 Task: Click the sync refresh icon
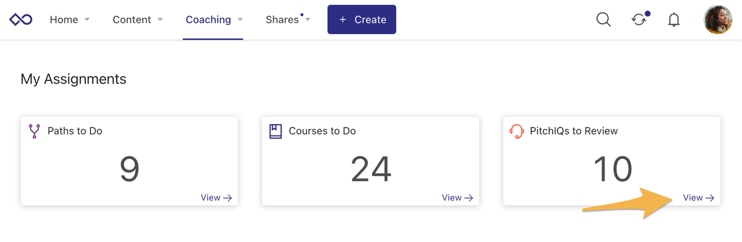pyautogui.click(x=639, y=19)
